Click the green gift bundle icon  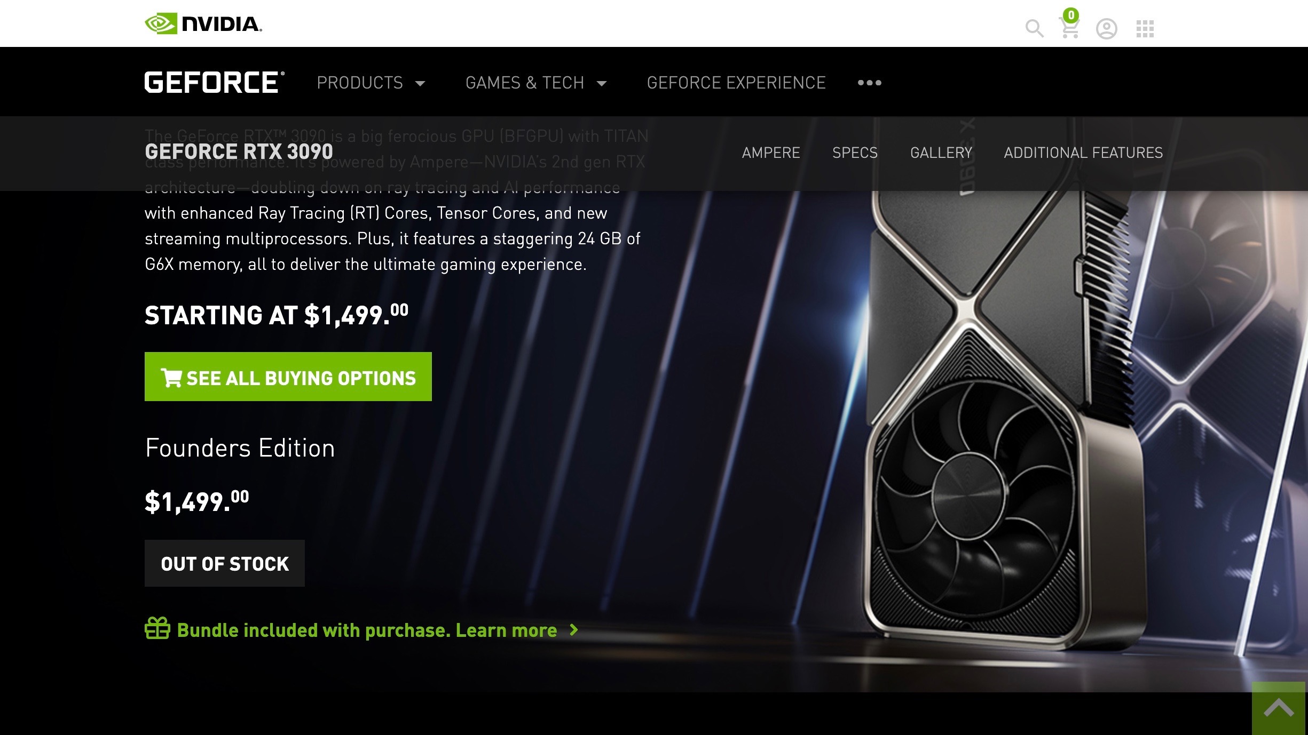(x=157, y=628)
